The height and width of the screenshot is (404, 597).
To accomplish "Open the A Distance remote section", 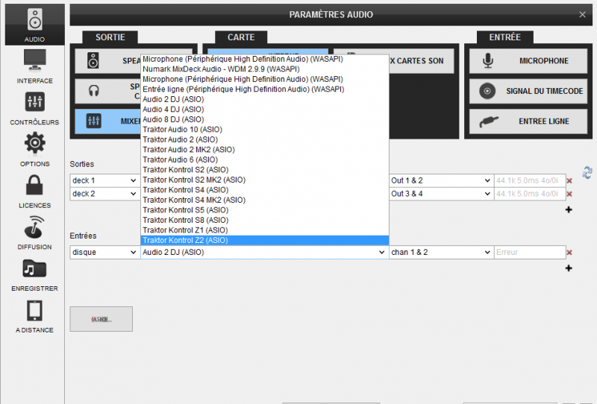I will click(34, 316).
